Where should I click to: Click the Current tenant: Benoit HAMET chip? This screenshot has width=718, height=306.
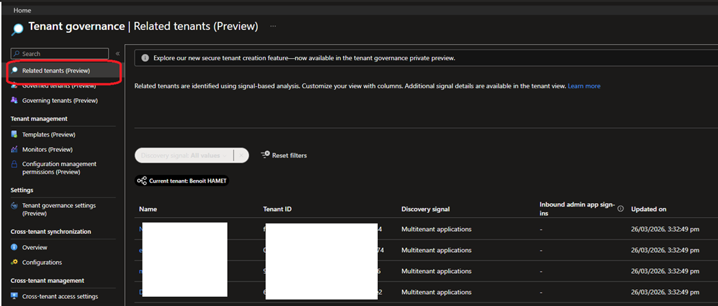coord(183,181)
